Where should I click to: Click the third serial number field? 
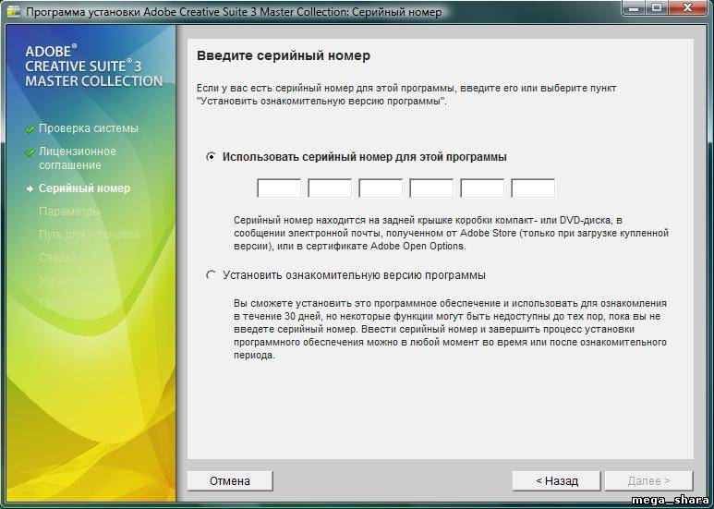coord(381,188)
